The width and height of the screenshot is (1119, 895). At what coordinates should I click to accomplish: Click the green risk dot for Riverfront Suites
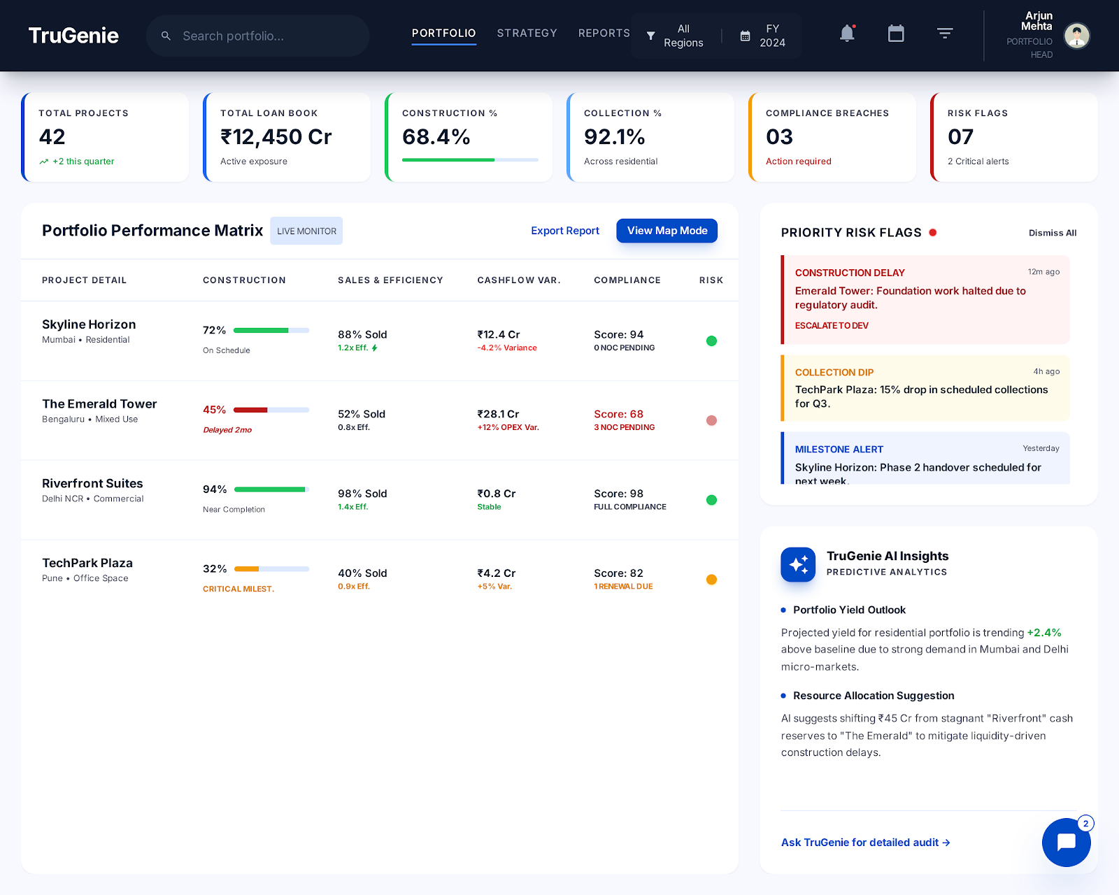click(711, 500)
